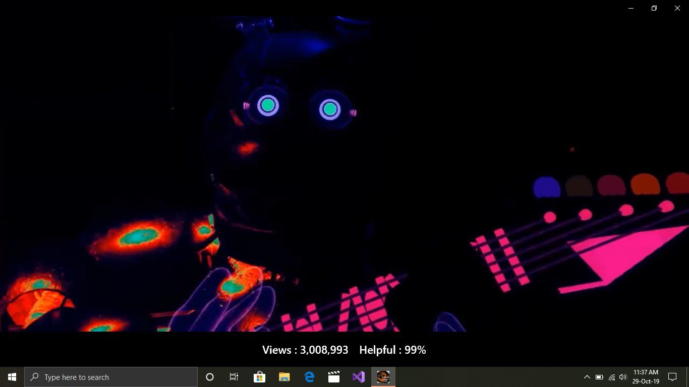Open the Action Center notifications icon
This screenshot has width=689, height=387.
pyautogui.click(x=672, y=377)
